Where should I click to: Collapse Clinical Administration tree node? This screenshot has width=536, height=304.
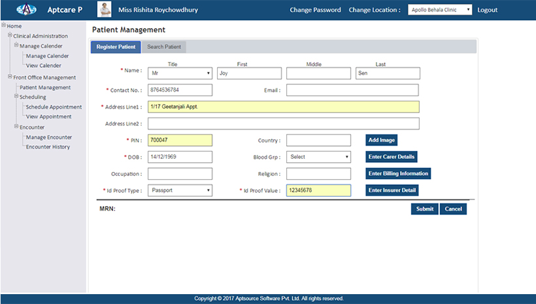(10, 35)
